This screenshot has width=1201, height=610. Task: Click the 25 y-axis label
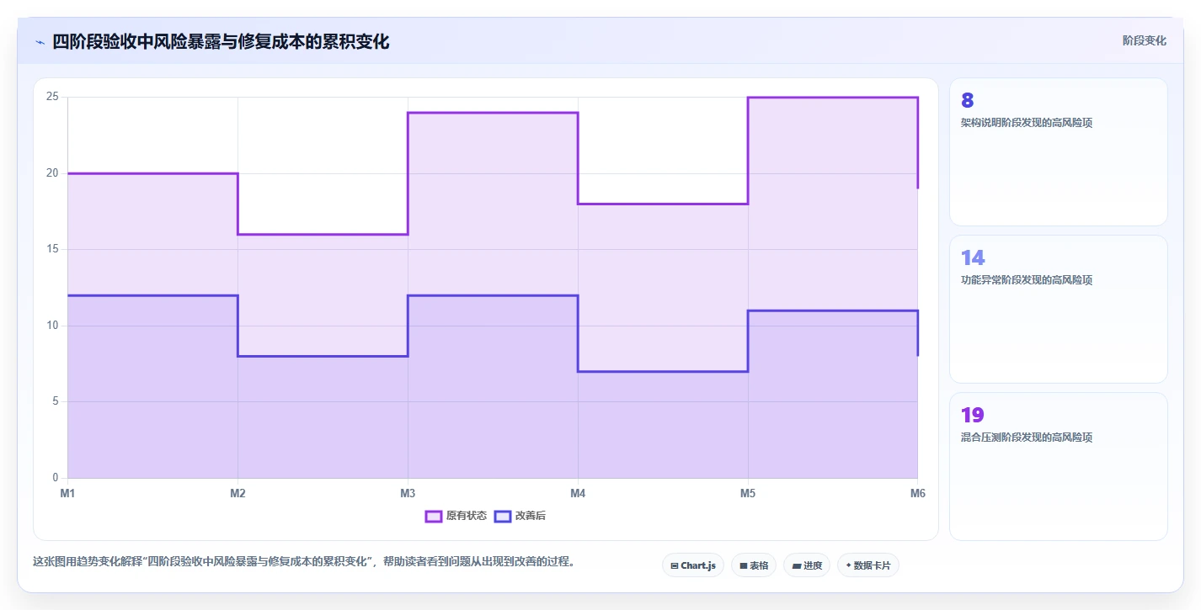coord(52,97)
